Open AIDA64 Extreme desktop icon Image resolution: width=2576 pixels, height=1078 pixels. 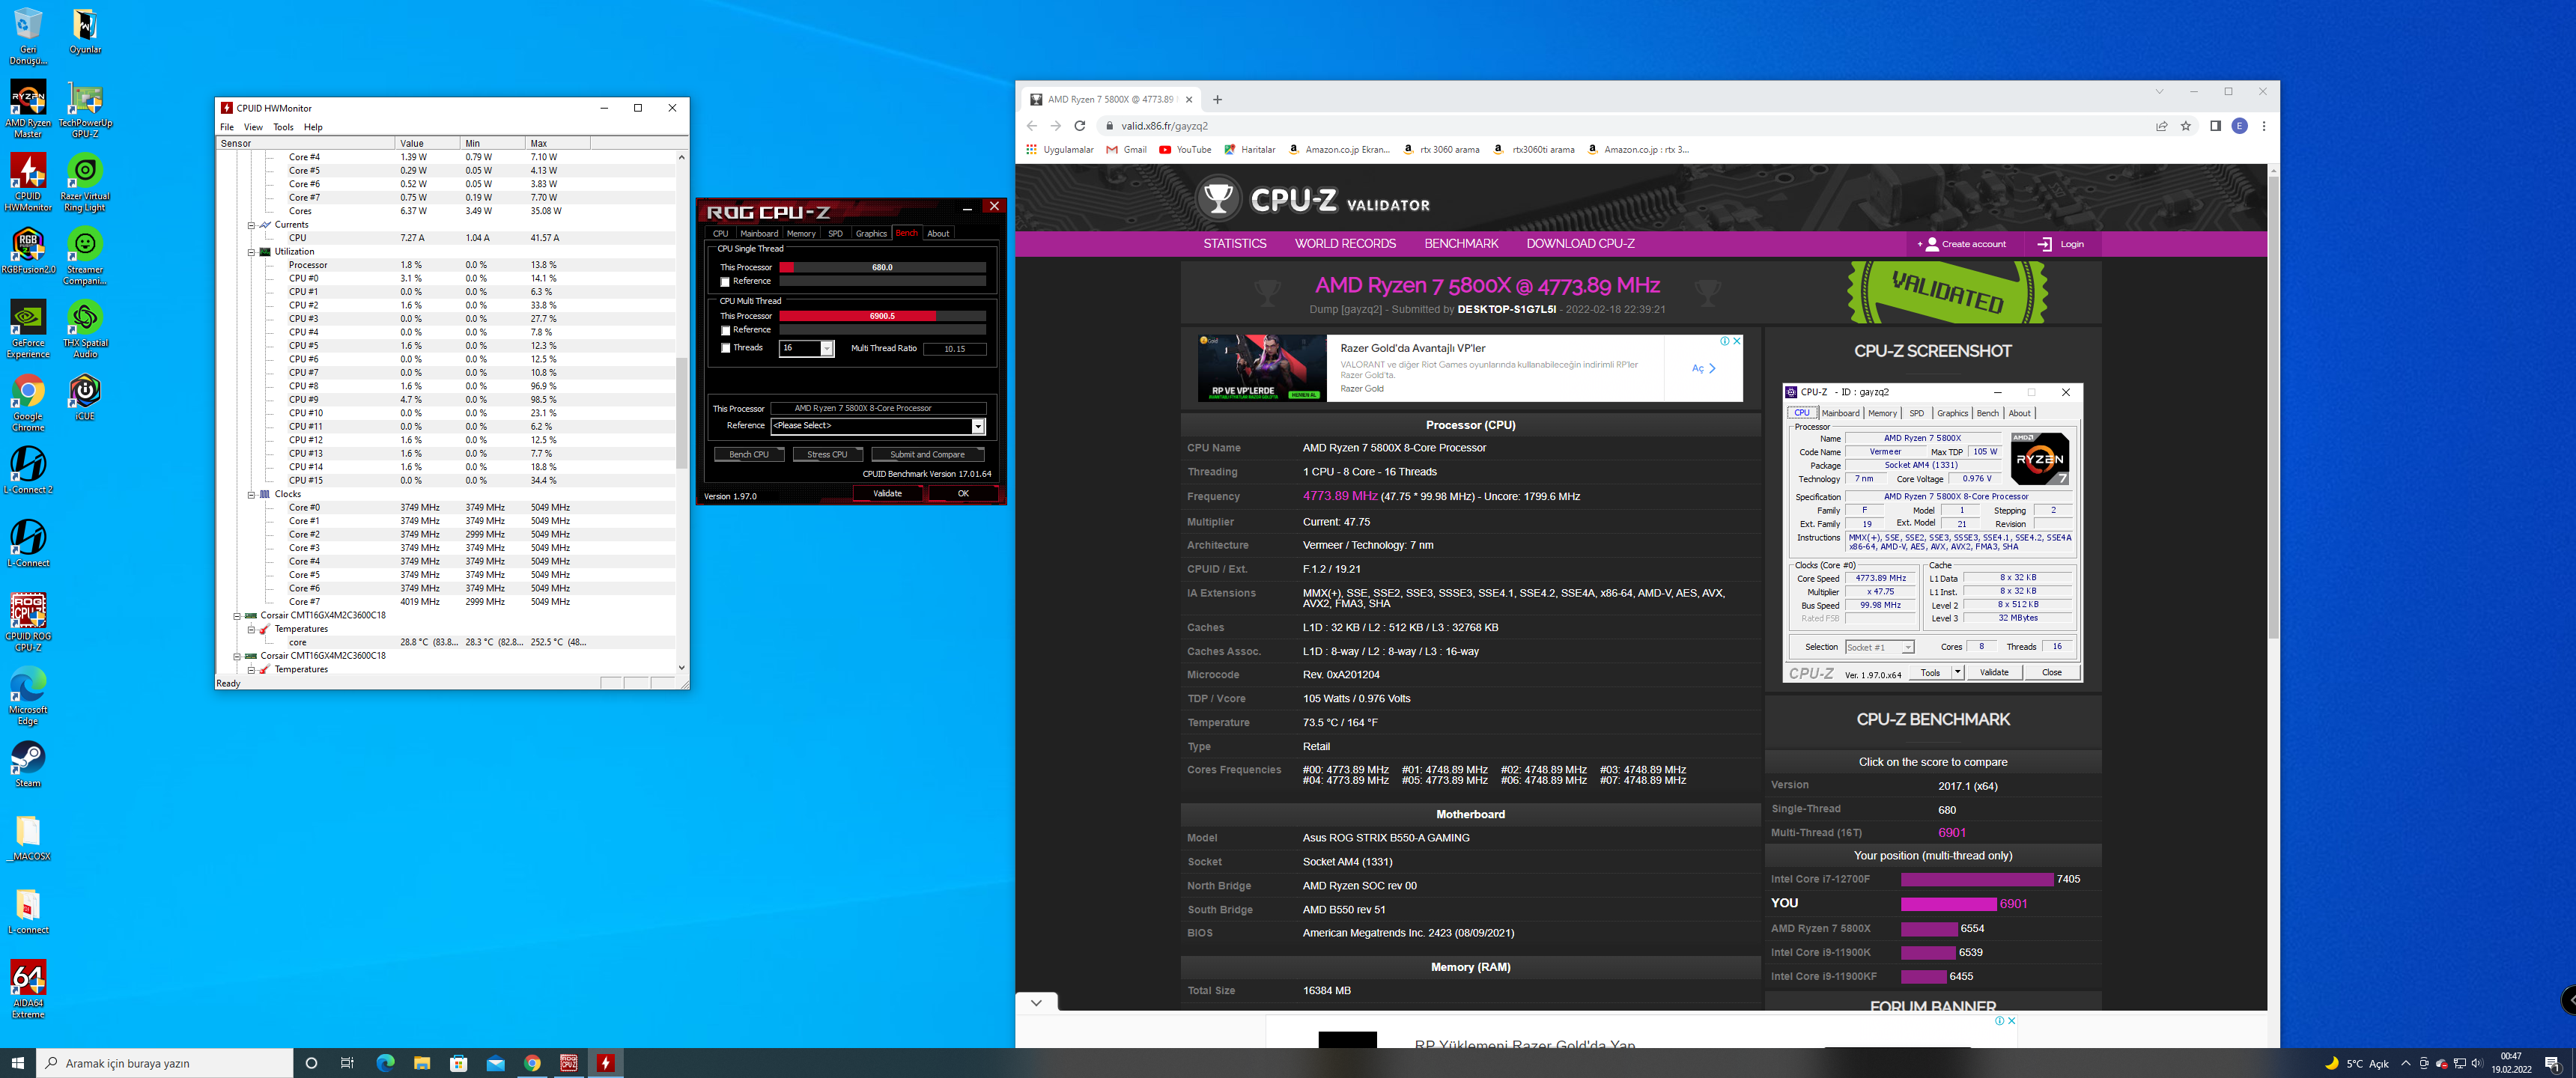click(x=28, y=989)
